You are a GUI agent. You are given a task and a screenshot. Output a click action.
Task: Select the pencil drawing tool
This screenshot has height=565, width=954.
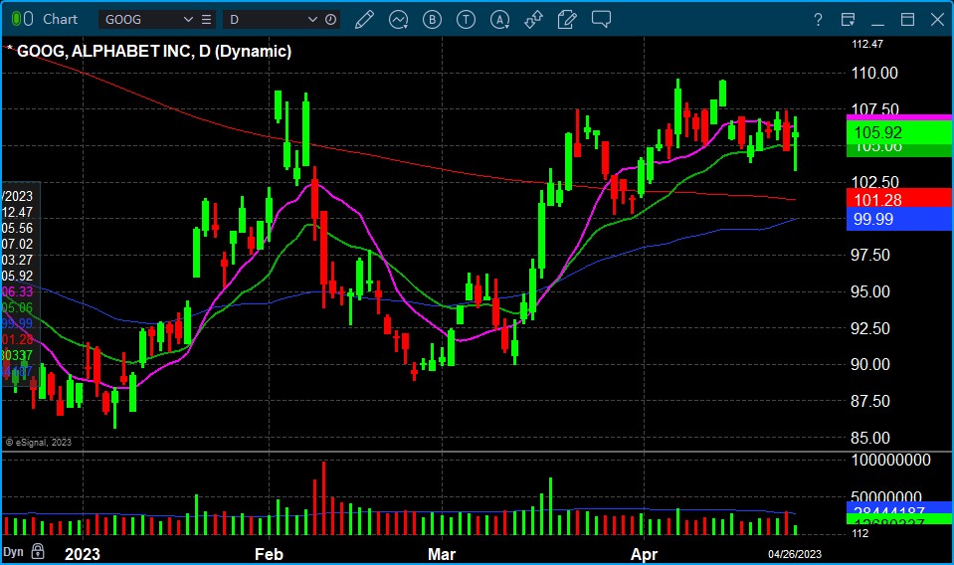[x=364, y=20]
